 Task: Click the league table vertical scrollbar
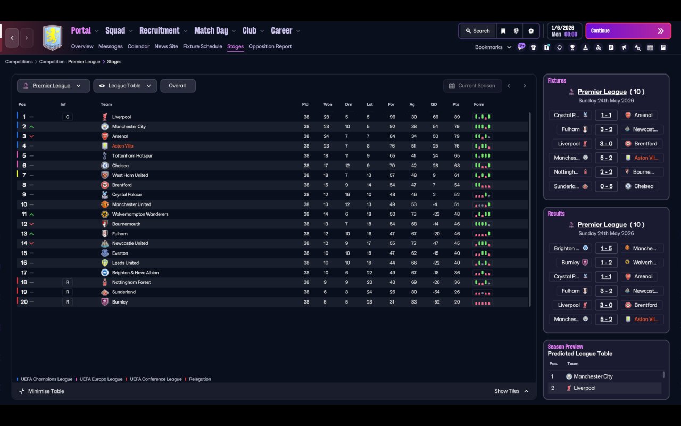pyautogui.click(x=529, y=209)
